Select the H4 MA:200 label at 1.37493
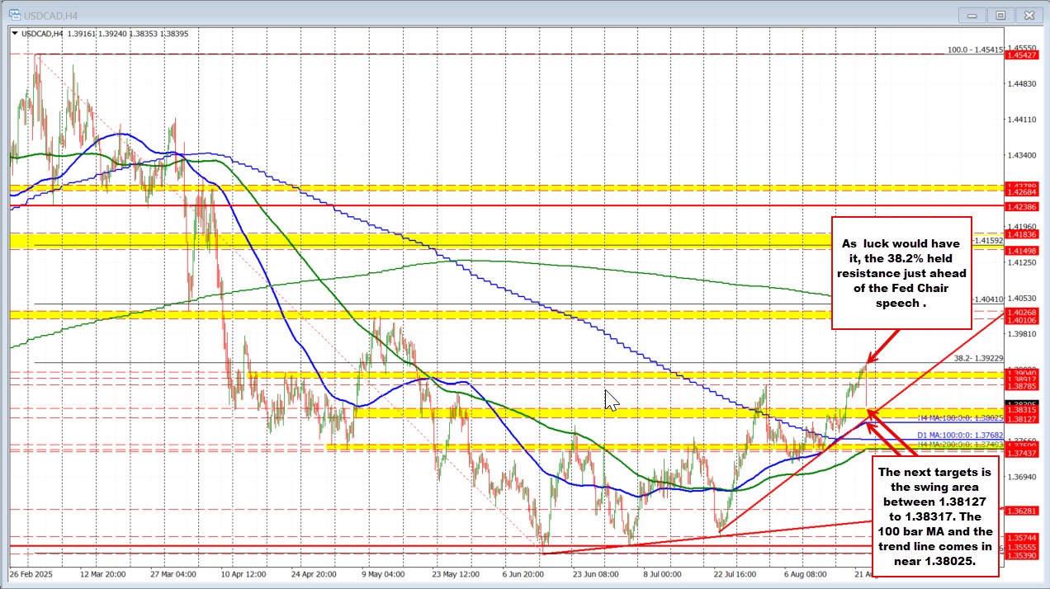The width and height of the screenshot is (1050, 589). click(959, 445)
